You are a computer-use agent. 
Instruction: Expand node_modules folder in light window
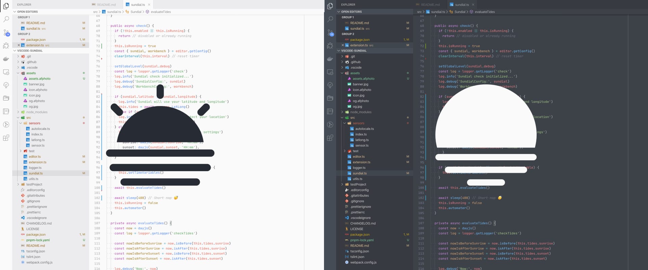coord(18,112)
